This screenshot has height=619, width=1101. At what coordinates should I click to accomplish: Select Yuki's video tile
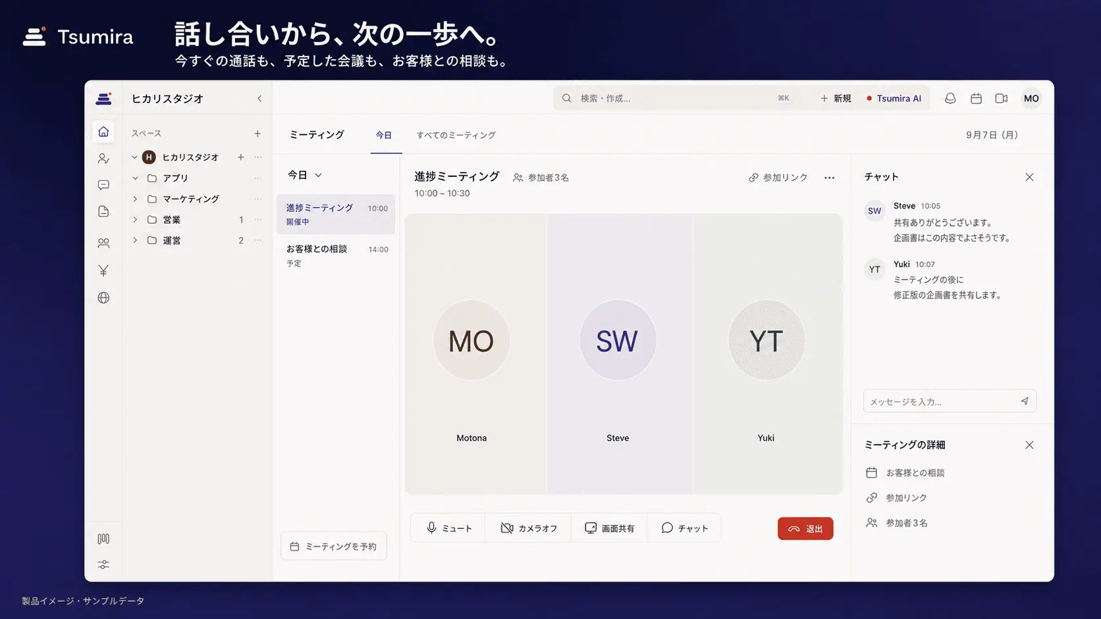tap(768, 354)
